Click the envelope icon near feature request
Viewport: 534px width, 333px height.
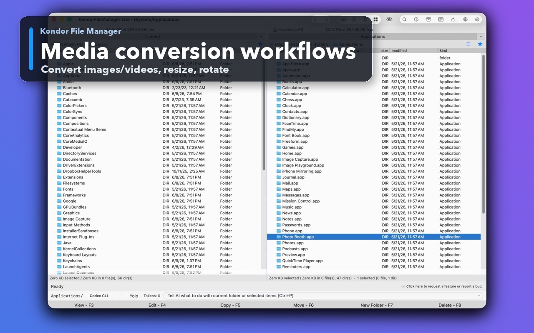(x=403, y=286)
